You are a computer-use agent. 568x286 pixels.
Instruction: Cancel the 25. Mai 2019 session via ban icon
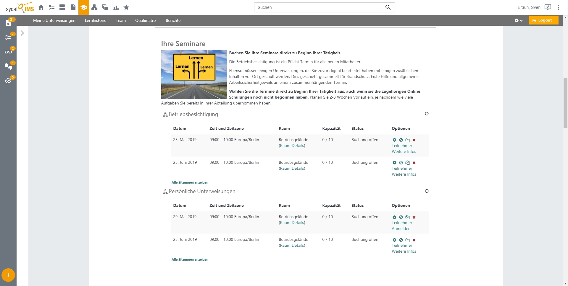tap(401, 140)
